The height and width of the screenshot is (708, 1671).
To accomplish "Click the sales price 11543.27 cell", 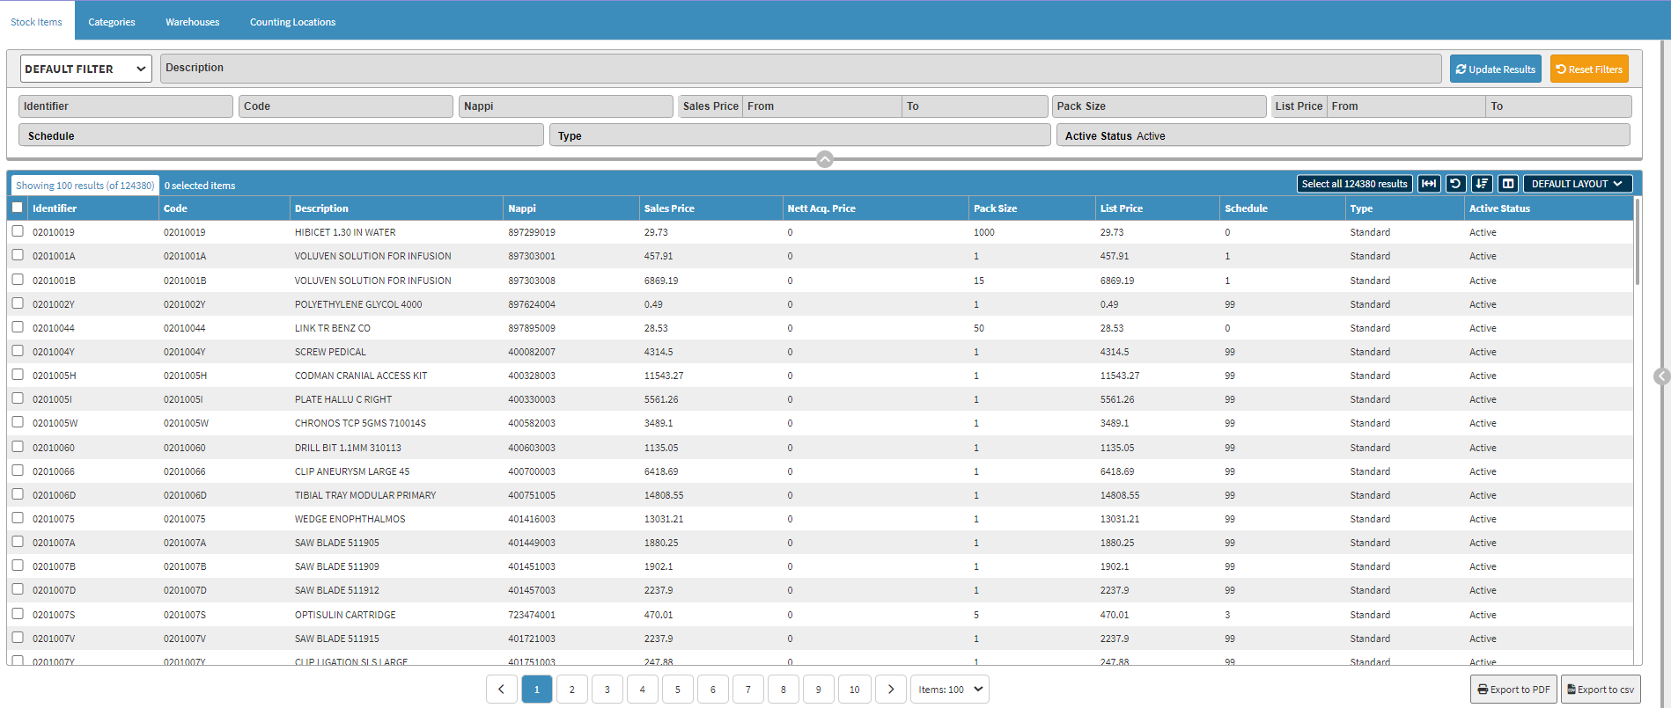I will click(x=664, y=376).
